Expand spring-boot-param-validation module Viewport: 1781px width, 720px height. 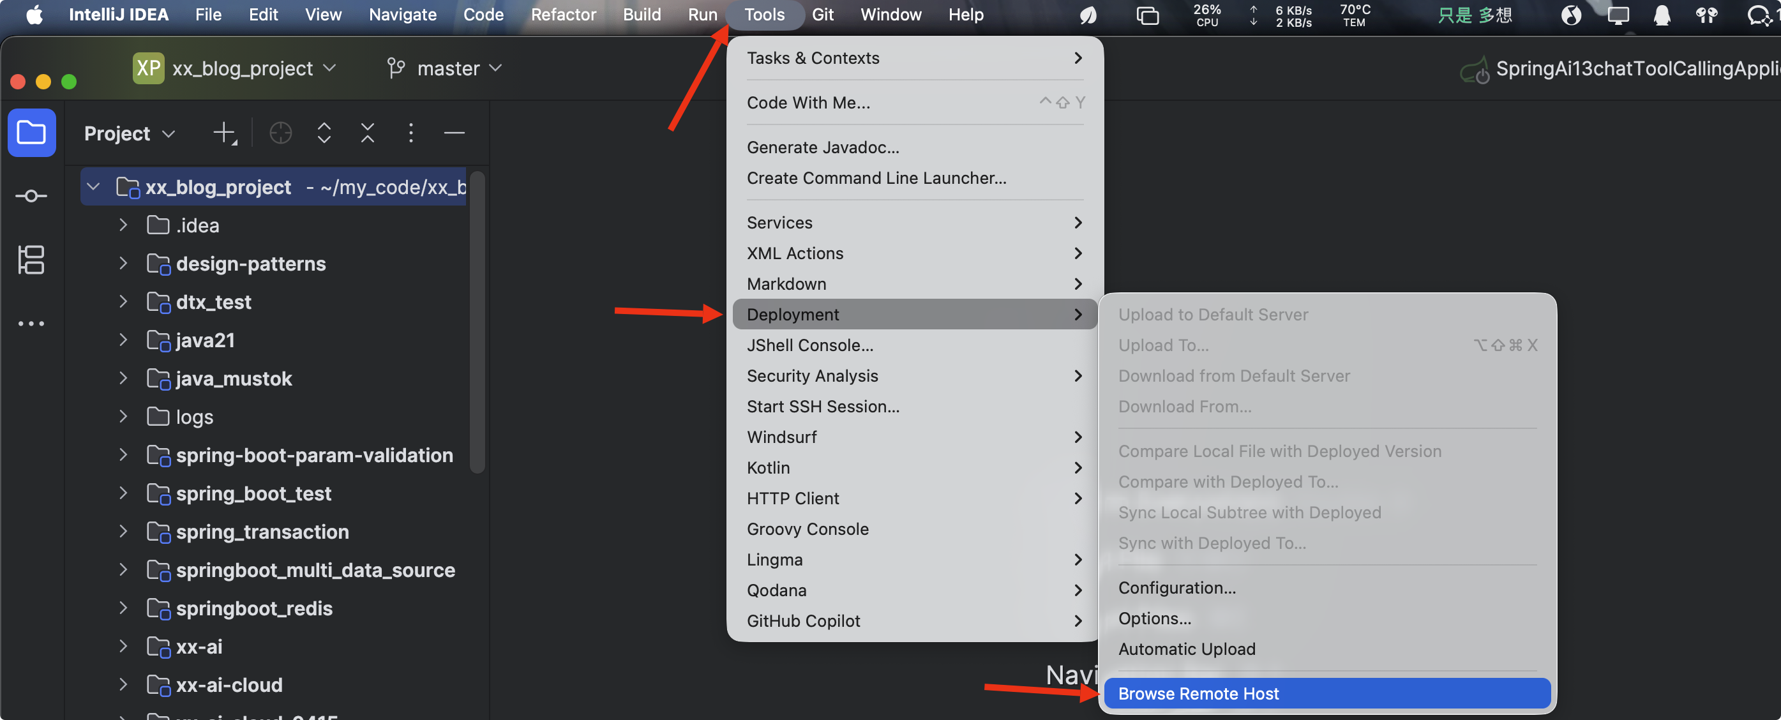tap(123, 454)
